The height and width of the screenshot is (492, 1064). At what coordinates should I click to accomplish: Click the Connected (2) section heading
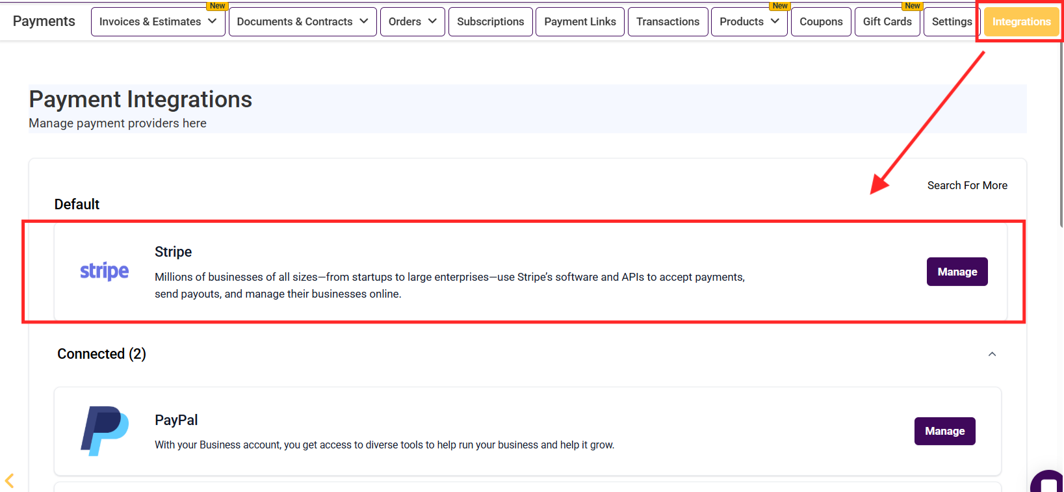(x=101, y=354)
